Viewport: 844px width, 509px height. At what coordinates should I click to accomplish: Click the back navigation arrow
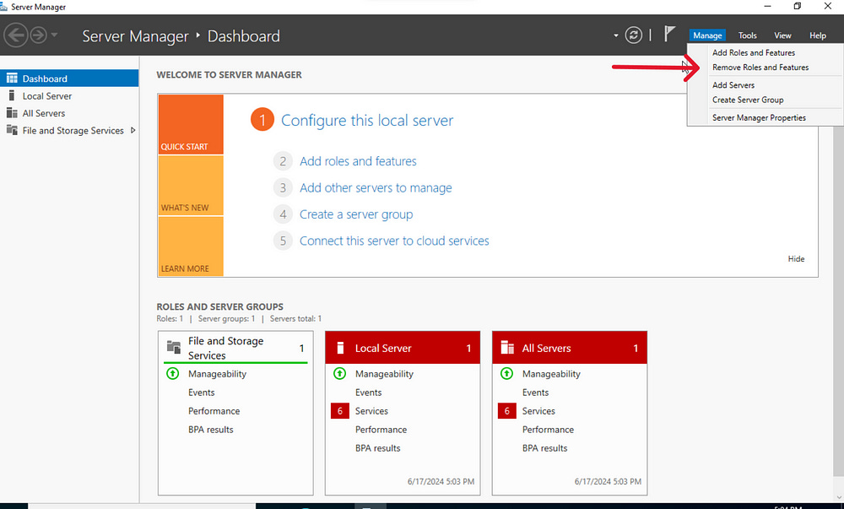tap(15, 35)
